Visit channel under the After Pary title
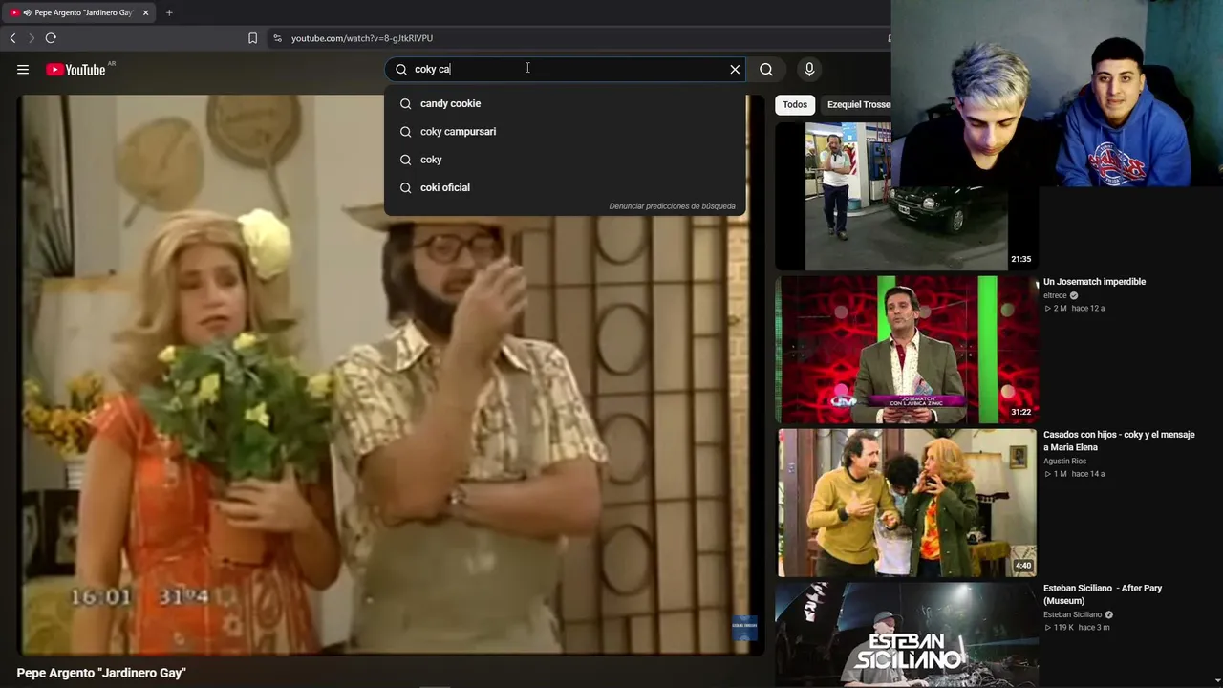 click(1072, 614)
